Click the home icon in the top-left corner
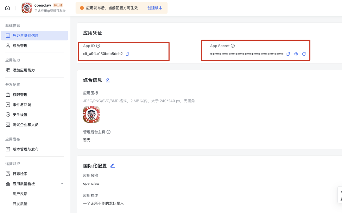The width and height of the screenshot is (342, 213). [x=7, y=8]
